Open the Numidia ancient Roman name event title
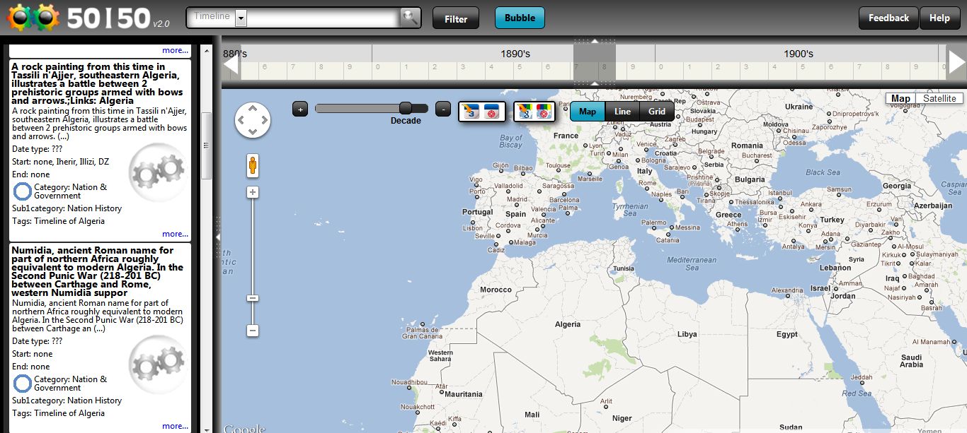The image size is (967, 433). click(97, 271)
